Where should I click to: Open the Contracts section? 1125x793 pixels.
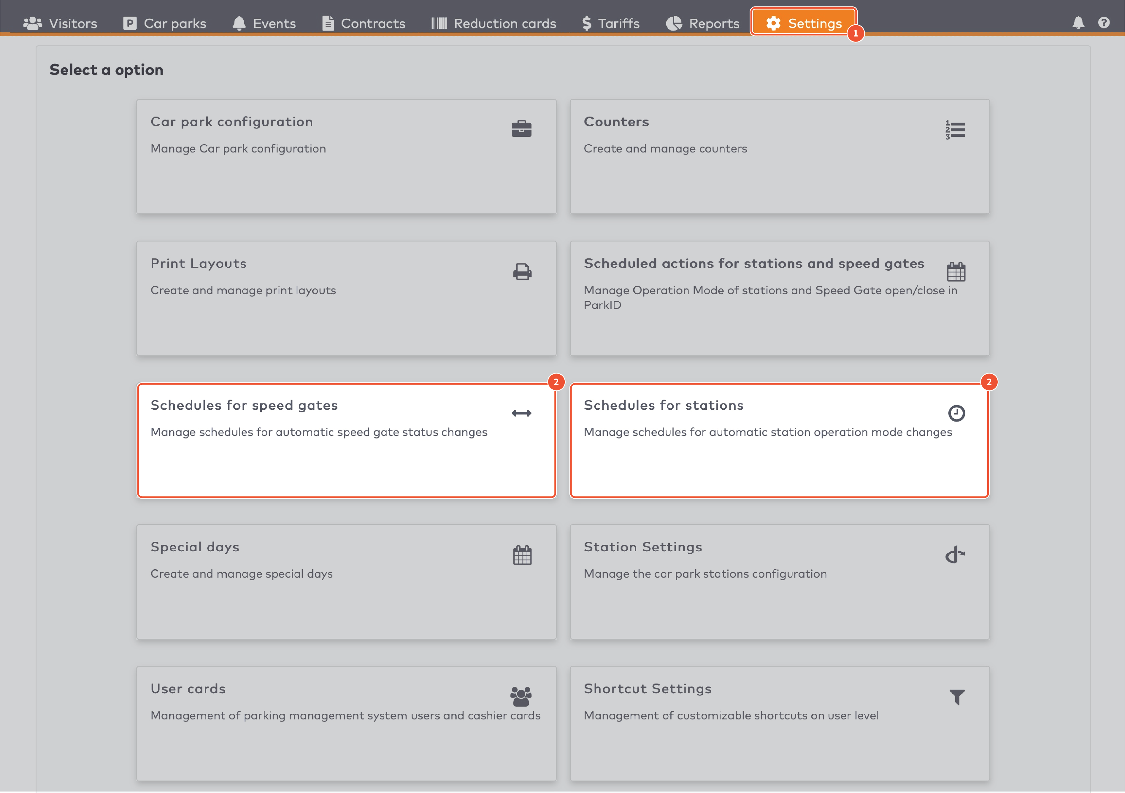point(364,23)
